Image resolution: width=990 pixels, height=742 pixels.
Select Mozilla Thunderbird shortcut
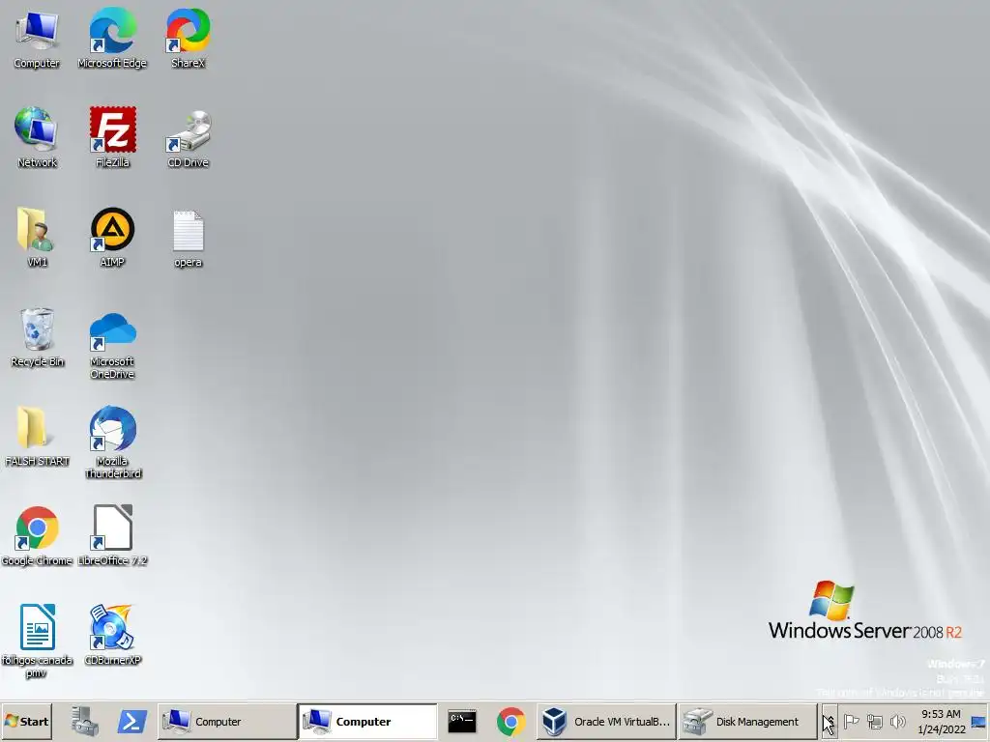(112, 442)
